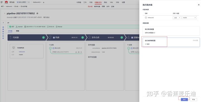Image resolution: width=201 pixels, height=102 pixels.
Task: Click the build default task icon
Action: pos(53,48)
